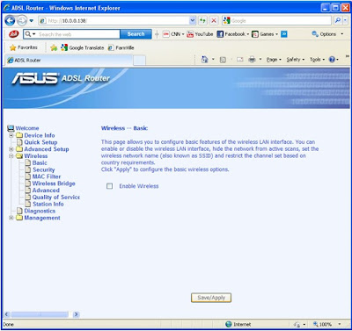
Task: Open the FarmVille favorite link
Action: (121, 47)
